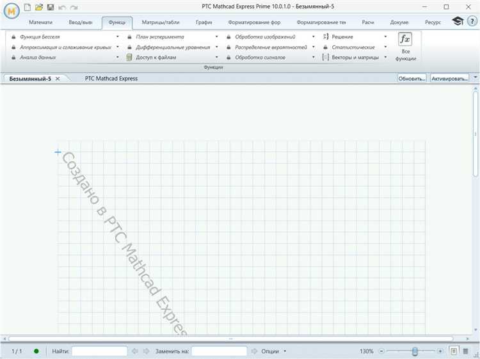Open the Форматирование текста ribbon tab

[x=321, y=22]
